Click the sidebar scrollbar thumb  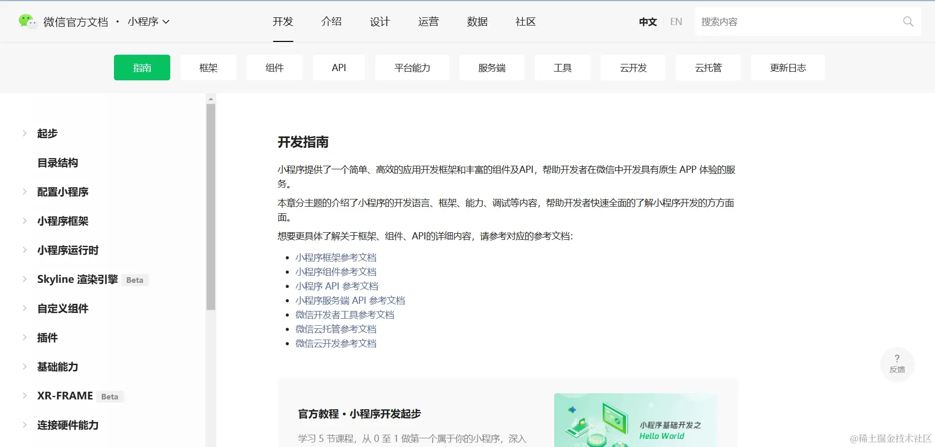tap(211, 207)
